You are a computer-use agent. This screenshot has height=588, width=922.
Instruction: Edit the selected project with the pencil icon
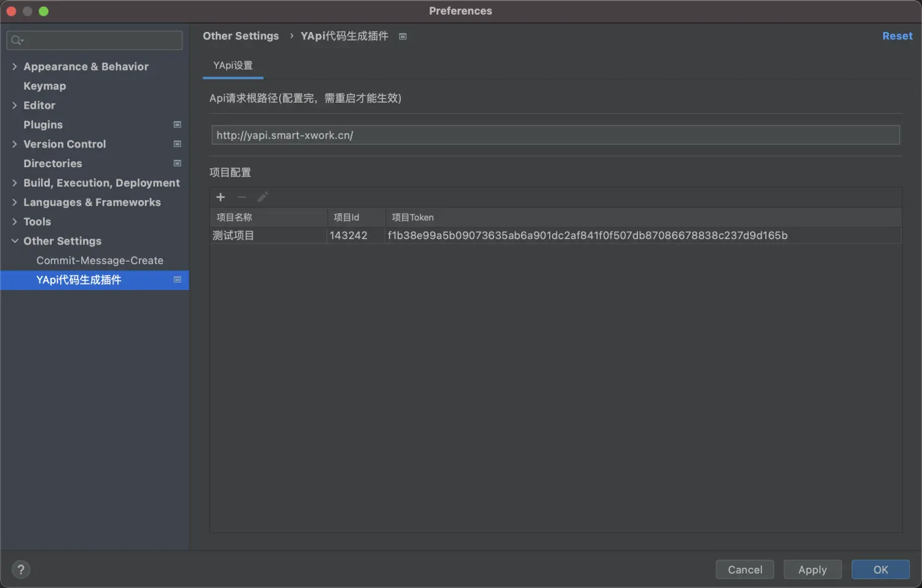[x=262, y=197]
